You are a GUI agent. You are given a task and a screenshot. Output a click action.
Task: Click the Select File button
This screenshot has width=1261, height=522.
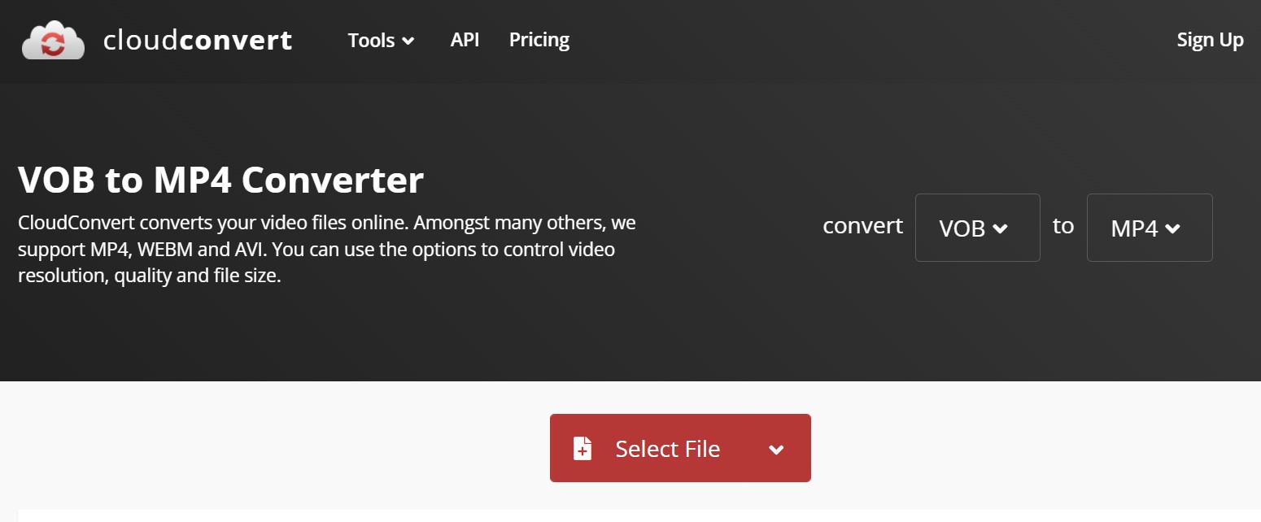coord(680,448)
